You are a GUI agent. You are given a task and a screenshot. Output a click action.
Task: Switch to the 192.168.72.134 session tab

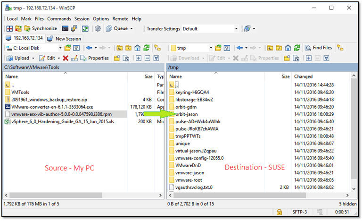coord(25,38)
